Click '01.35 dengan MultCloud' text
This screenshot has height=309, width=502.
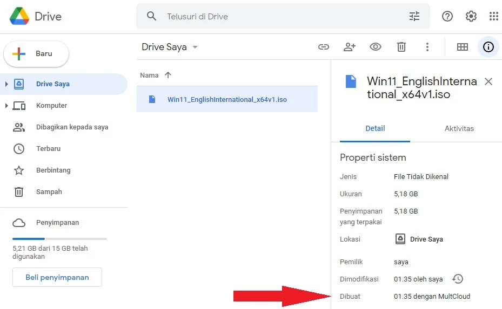(x=432, y=297)
